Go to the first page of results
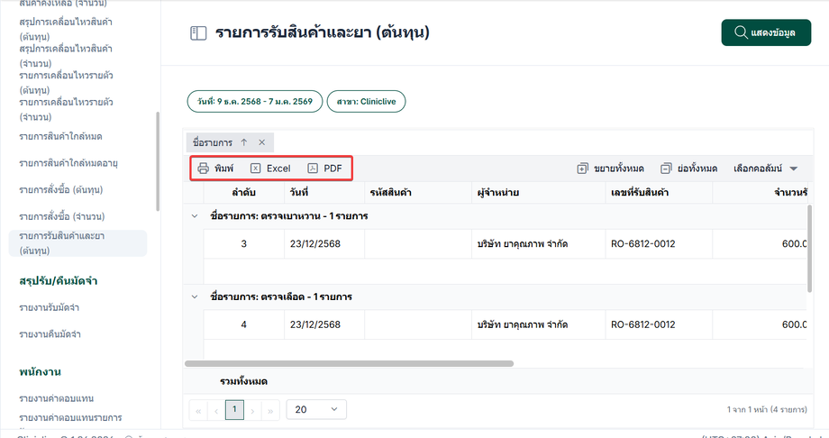Screen dimensions: 829x438 tap(198, 409)
